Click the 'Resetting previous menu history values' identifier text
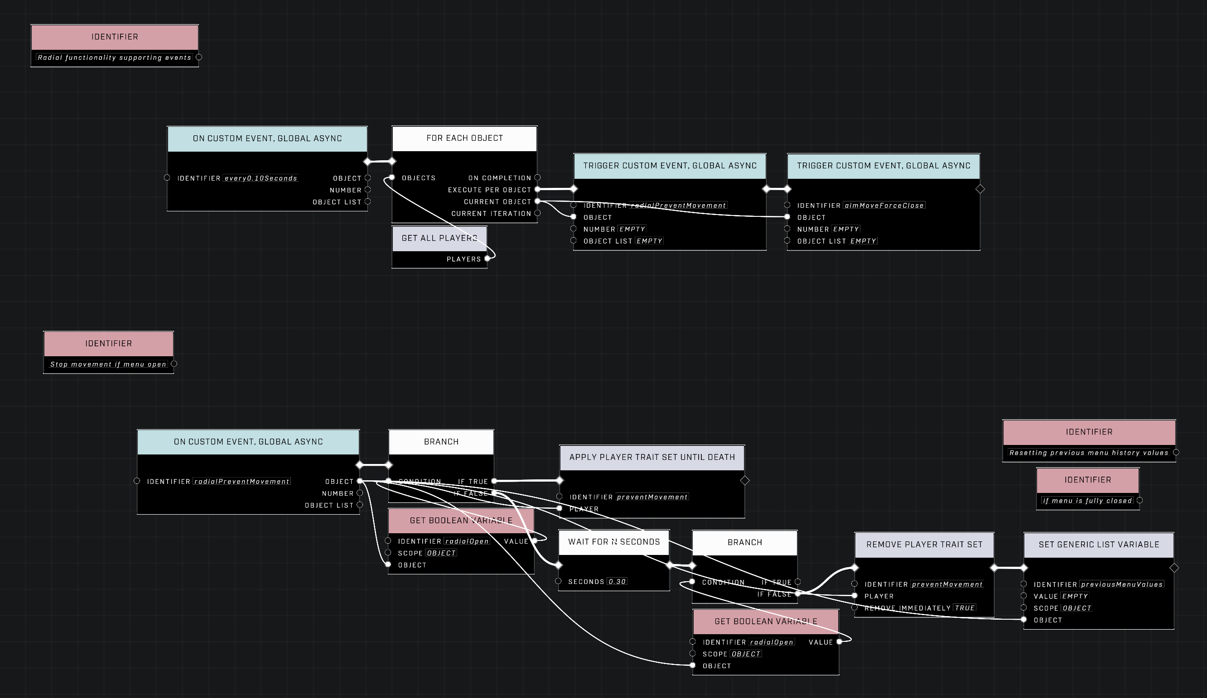 point(1088,453)
